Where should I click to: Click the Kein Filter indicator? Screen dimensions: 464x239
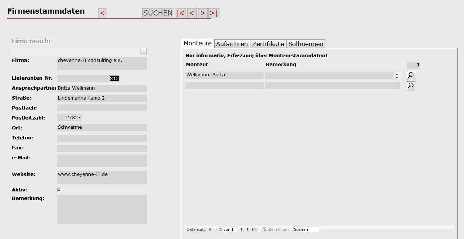click(x=275, y=229)
